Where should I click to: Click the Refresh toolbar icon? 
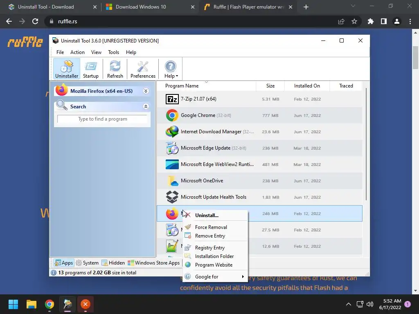tap(115, 69)
